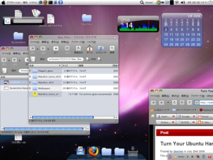The width and height of the screenshot is (213, 160).
Task: Open the File menu in Mac_files browser
Action: click(x=35, y=42)
